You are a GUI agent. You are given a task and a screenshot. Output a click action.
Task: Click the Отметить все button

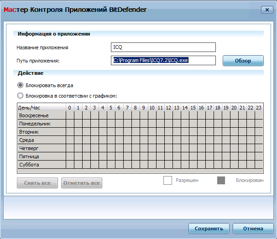[82, 183]
